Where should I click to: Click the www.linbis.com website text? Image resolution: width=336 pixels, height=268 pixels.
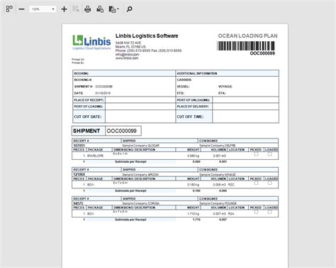(127, 58)
